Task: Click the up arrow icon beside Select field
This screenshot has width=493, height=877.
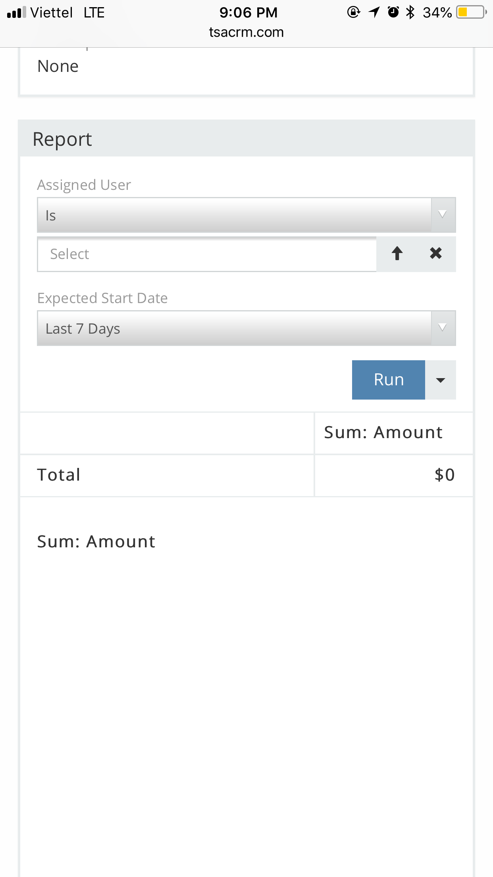Action: pos(397,253)
